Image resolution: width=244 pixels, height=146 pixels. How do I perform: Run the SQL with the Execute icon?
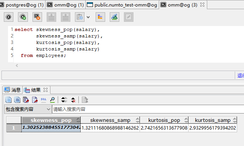tap(8, 17)
